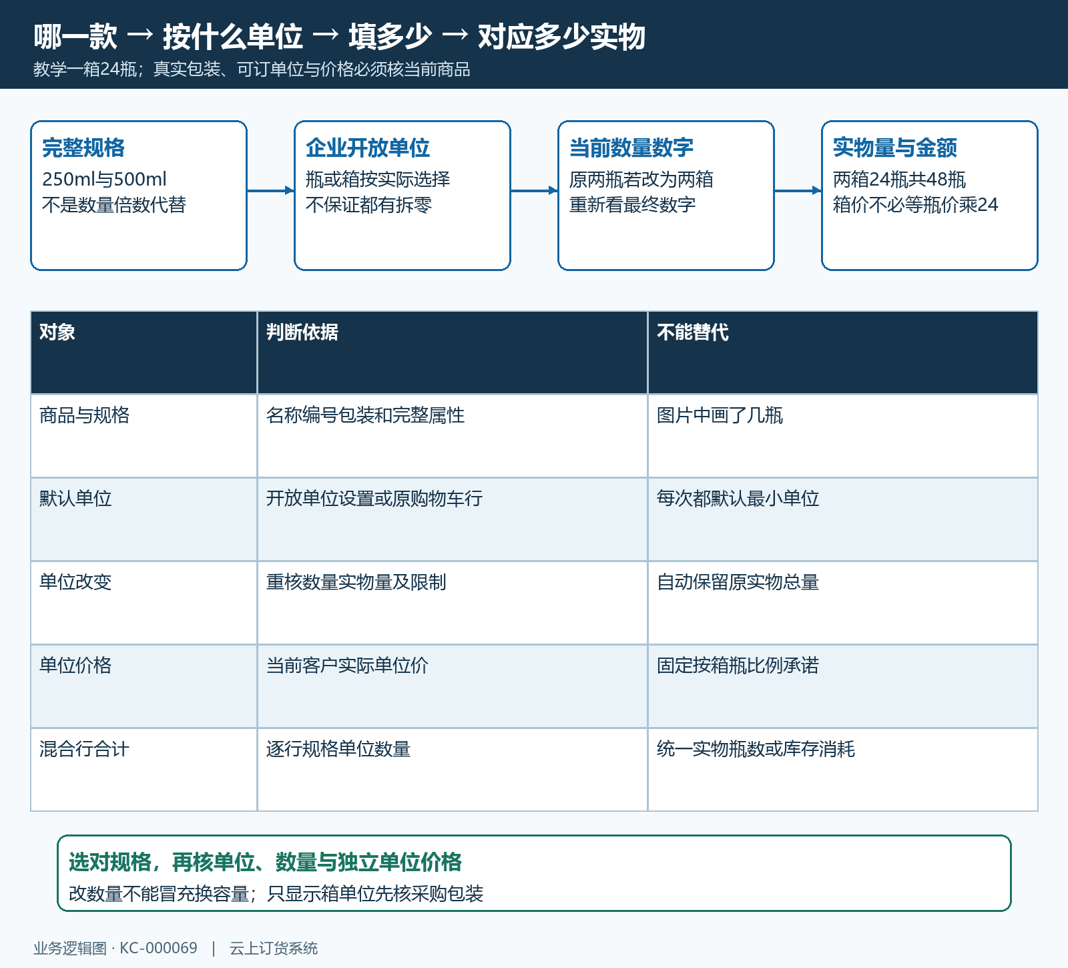Click the text '重新看最终数字'
Viewport: 1068px width, 968px height.
632,205
